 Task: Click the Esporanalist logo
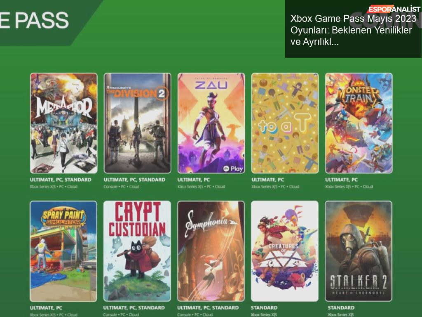[394, 9]
